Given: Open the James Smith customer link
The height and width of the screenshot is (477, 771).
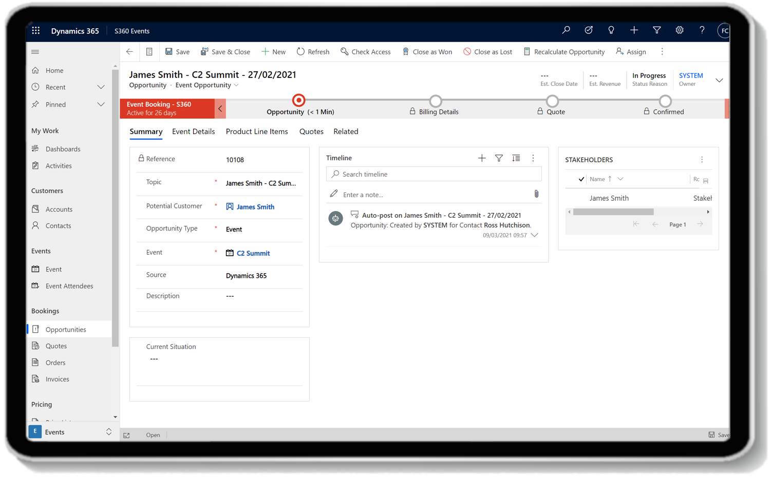Looking at the screenshot, I should 255,207.
